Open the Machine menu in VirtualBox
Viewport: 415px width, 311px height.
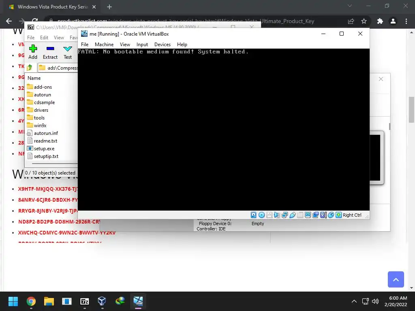click(x=104, y=45)
